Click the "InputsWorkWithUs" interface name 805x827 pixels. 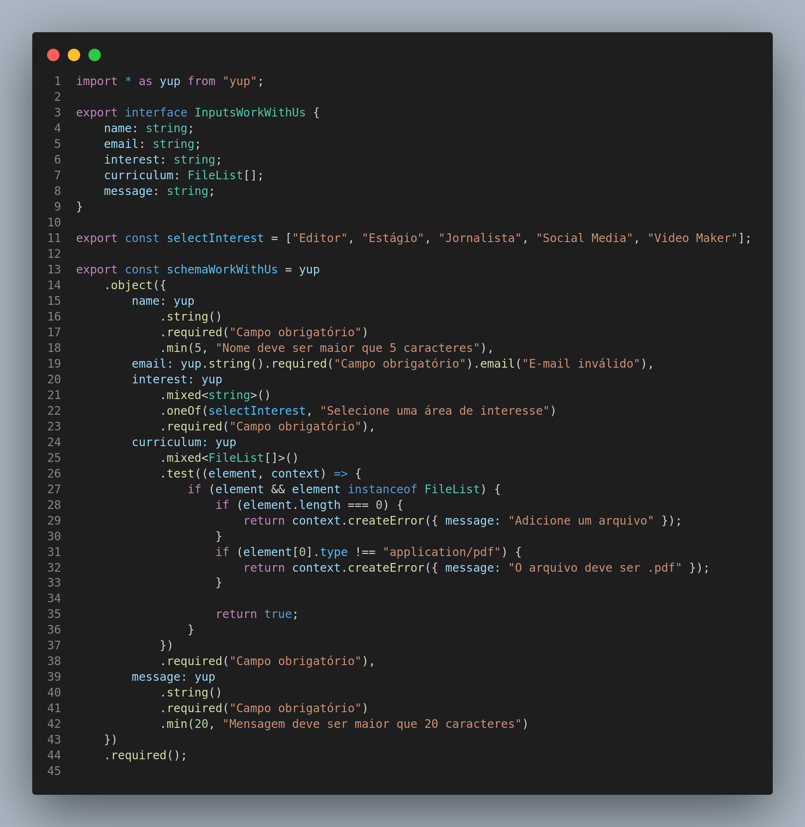click(250, 112)
